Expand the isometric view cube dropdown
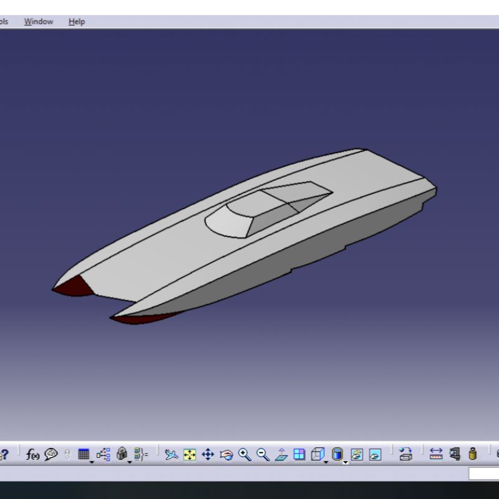The height and width of the screenshot is (499, 499). [326, 463]
